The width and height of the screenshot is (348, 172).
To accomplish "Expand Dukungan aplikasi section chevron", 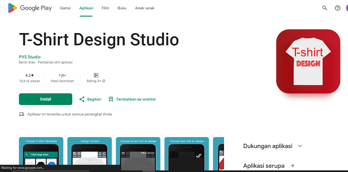I will click(x=300, y=146).
